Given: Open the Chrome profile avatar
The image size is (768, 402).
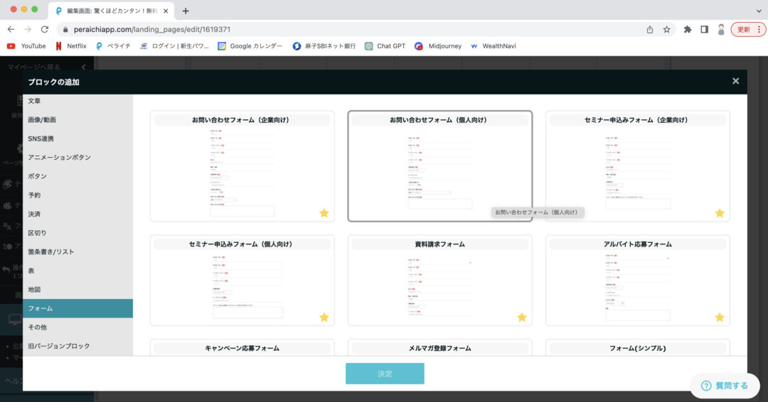Looking at the screenshot, I should pyautogui.click(x=721, y=29).
